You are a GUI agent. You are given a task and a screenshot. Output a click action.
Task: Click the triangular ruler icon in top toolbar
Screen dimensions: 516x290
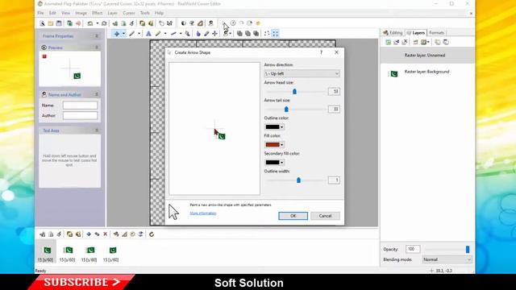point(200,23)
